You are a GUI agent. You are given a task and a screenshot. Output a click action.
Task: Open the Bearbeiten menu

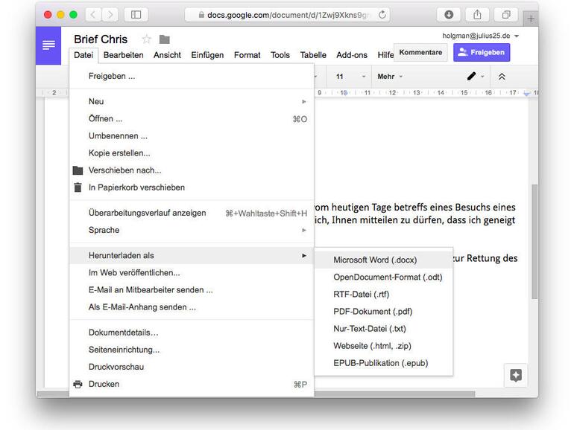pos(123,55)
